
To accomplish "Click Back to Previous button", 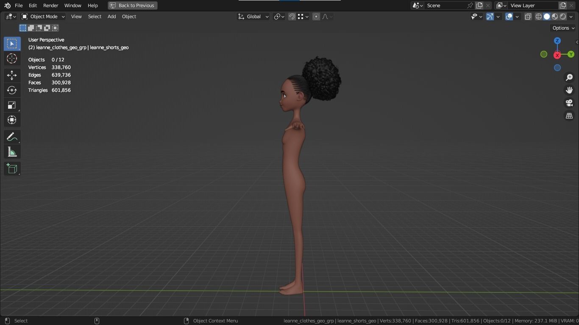I will coord(133,6).
